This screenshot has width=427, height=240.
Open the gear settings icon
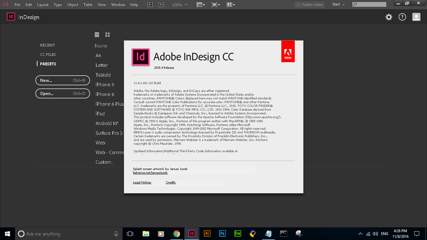[x=389, y=17]
